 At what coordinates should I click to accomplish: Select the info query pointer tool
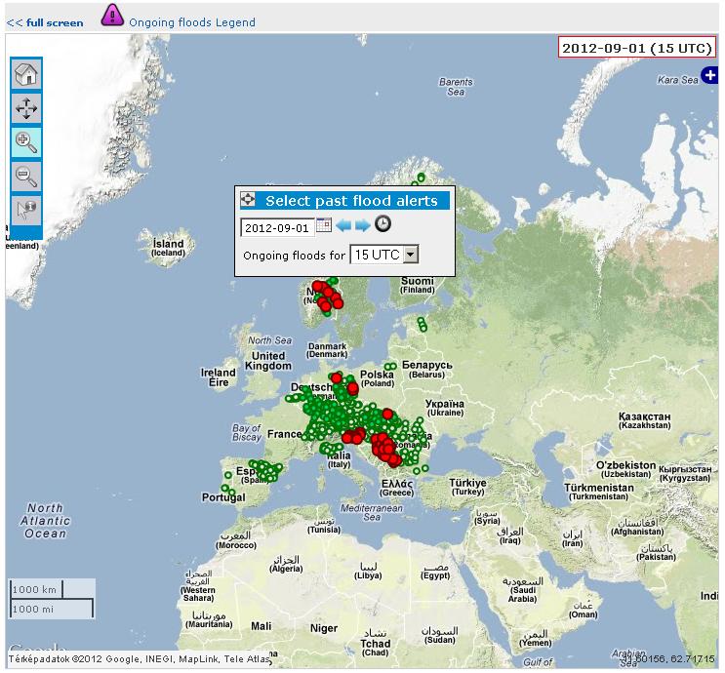pyautogui.click(x=26, y=211)
